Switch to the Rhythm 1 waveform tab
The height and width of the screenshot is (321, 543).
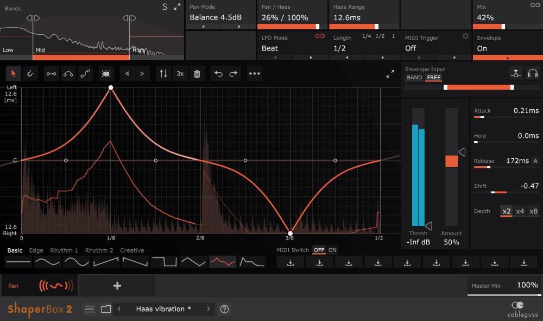(x=64, y=250)
